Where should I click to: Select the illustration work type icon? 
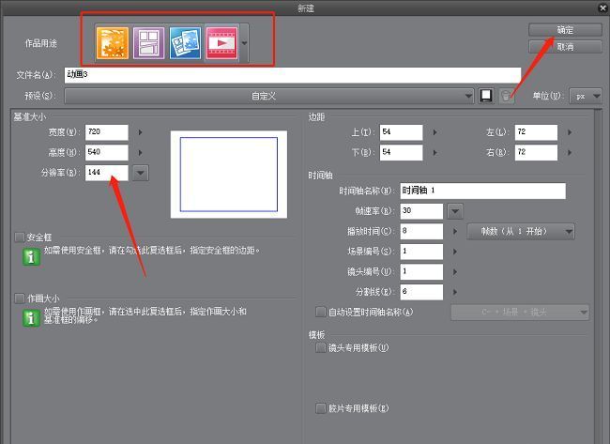(x=113, y=43)
